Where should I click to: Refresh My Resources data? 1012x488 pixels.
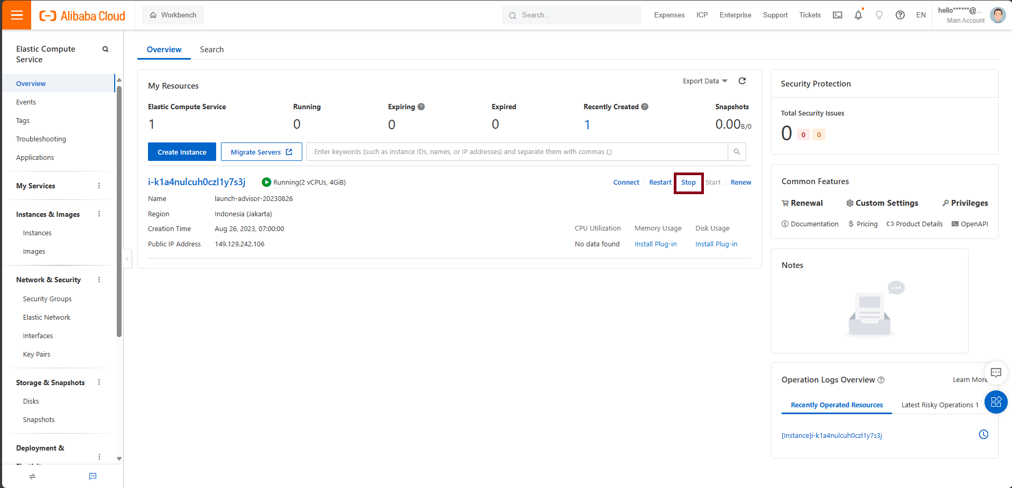[x=742, y=81]
